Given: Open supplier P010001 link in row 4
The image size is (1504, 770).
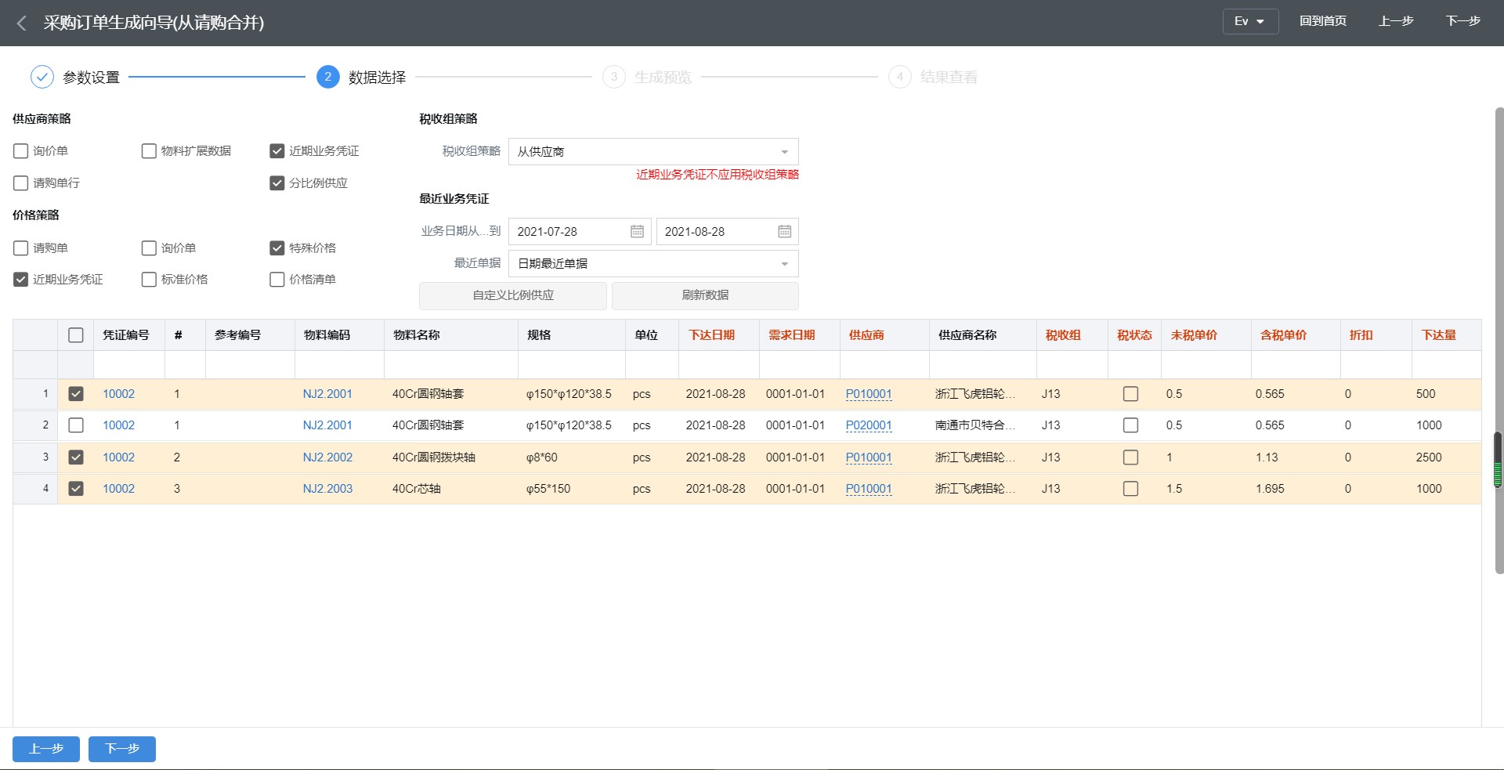Looking at the screenshot, I should (869, 489).
